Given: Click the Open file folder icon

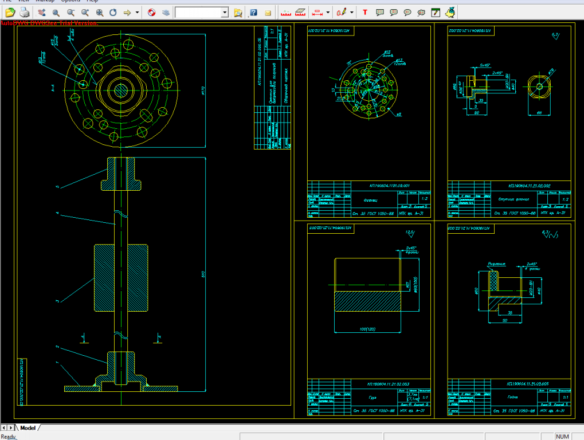Looking at the screenshot, I should coord(10,12).
